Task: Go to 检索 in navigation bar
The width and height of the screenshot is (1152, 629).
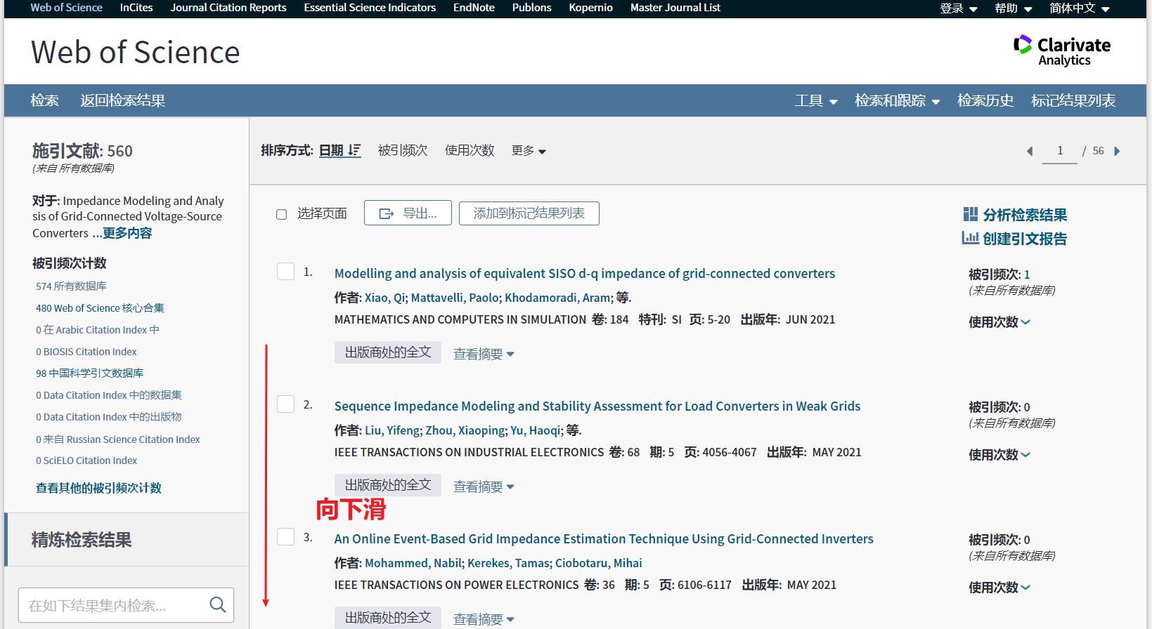Action: 44,101
